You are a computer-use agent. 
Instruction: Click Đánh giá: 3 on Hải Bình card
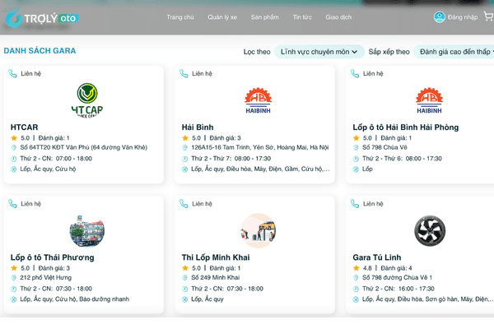pyautogui.click(x=225, y=138)
